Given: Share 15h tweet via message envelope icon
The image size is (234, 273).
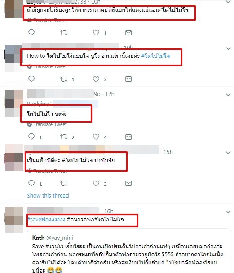Looking at the screenshot, I should point(128,183).
